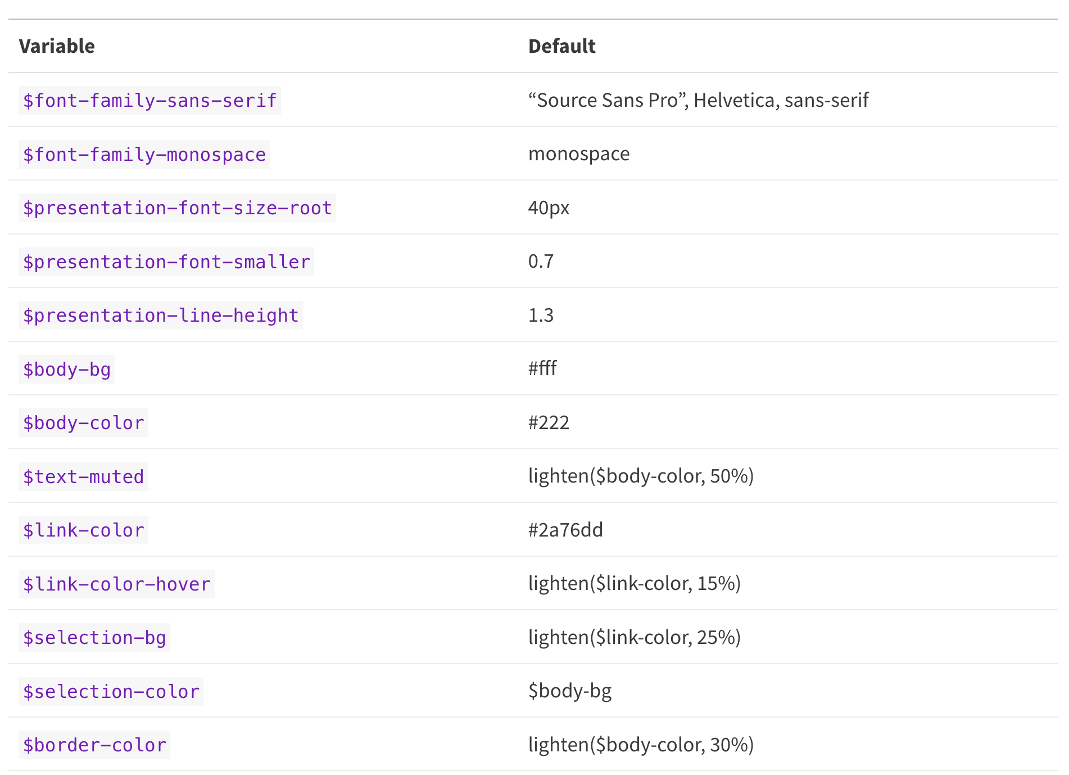Click the "Variable" column header

(57, 46)
